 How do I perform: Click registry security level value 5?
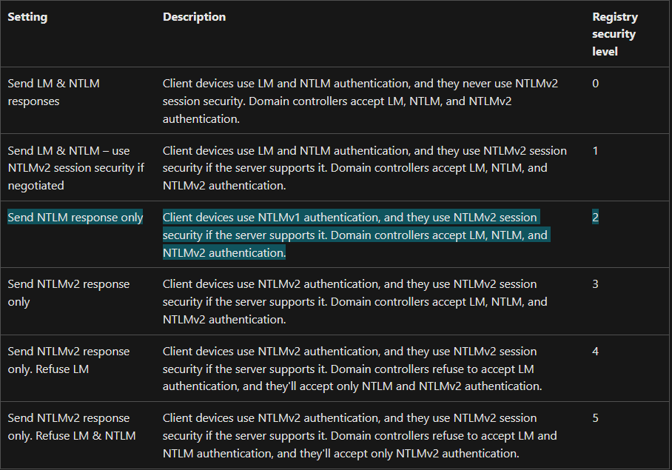[x=595, y=418]
